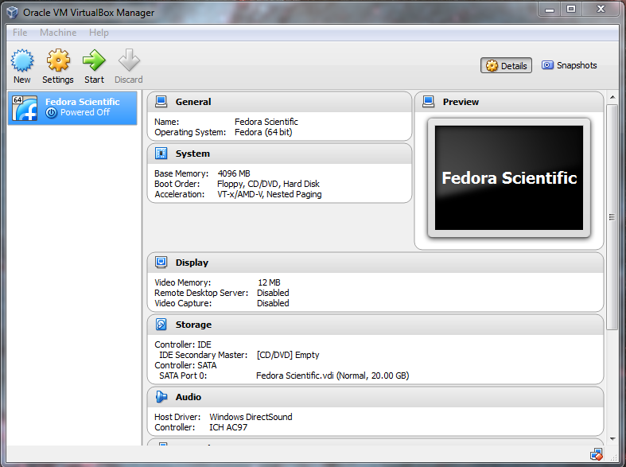This screenshot has height=467, width=626.
Task: Select the Fedora Scientific VM entry
Action: 72,107
